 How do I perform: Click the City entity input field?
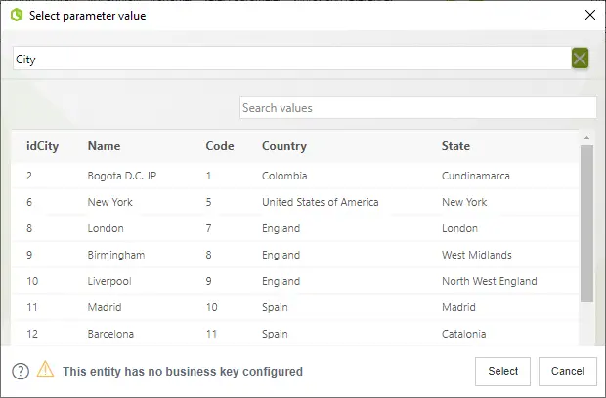click(x=292, y=59)
